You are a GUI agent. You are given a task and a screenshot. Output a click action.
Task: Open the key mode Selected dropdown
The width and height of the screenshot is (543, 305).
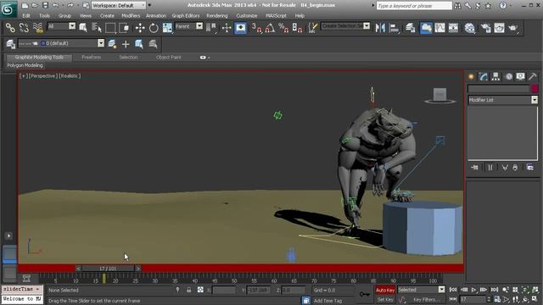[421, 290]
